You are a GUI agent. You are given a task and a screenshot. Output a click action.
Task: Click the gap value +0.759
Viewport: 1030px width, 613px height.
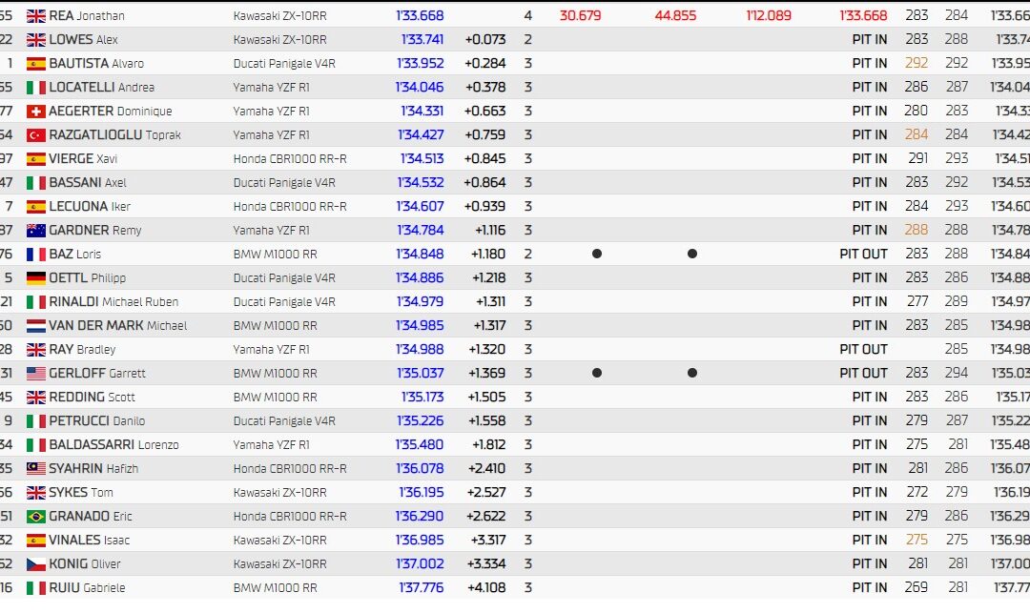(x=484, y=135)
